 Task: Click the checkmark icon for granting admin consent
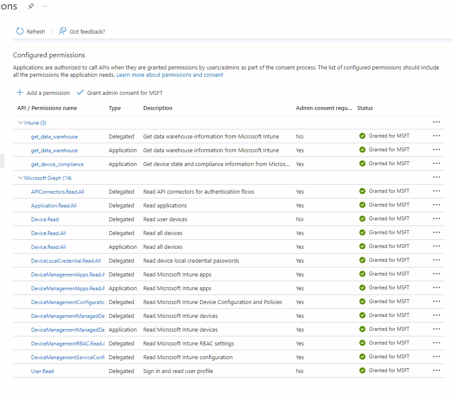click(80, 92)
